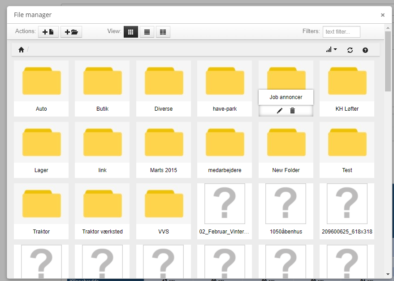Viewport: 394px width, 281px height.
Task: Select the 1050åbenhus file thumbnail
Action: click(286, 203)
